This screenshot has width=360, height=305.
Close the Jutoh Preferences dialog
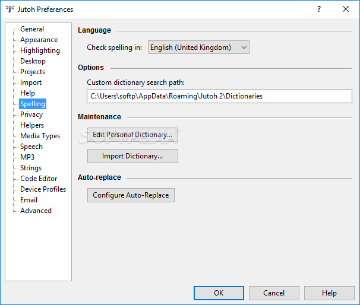[x=346, y=9]
